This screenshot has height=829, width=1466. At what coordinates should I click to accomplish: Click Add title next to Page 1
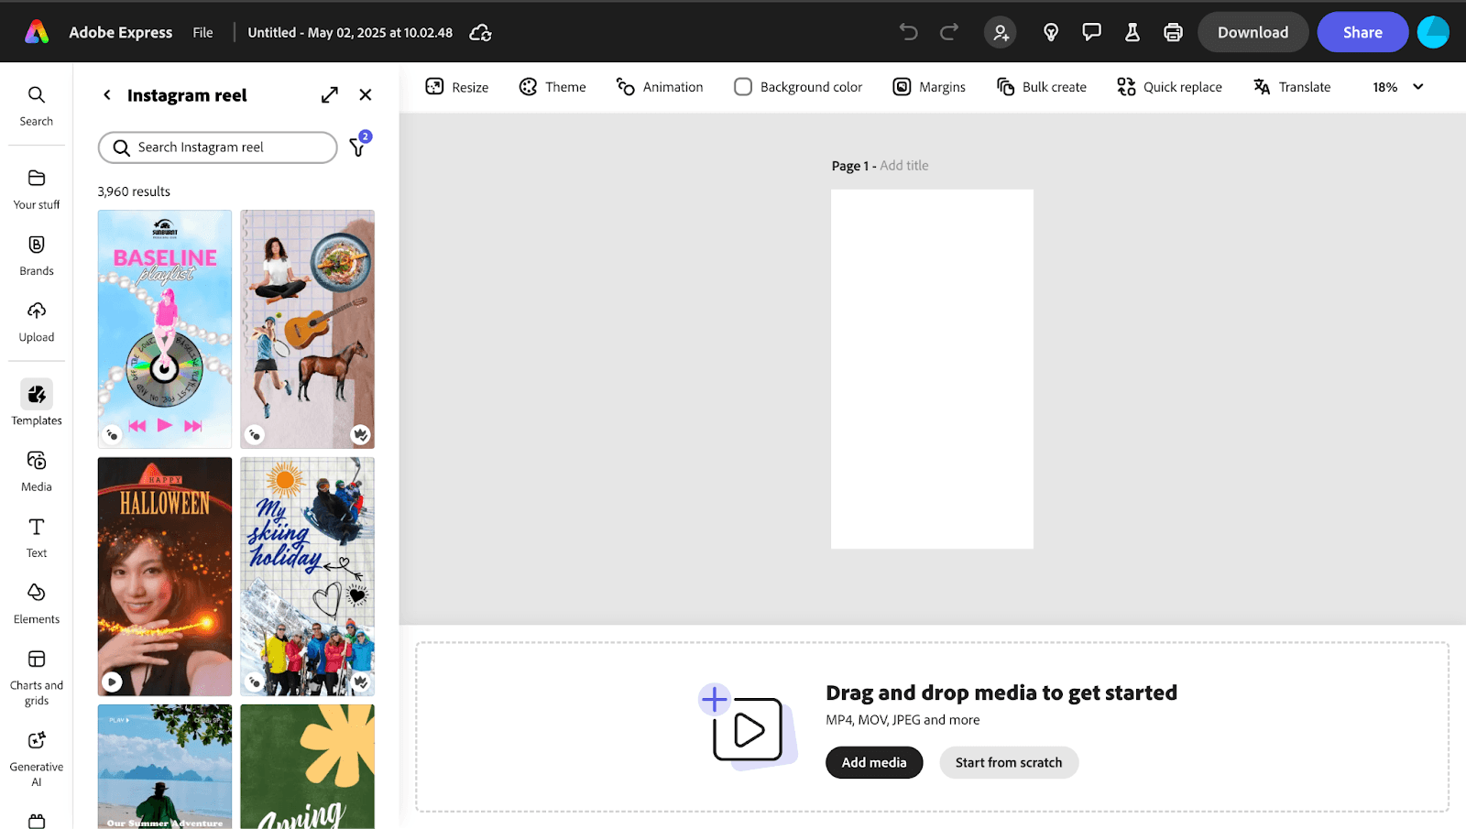[904, 166]
